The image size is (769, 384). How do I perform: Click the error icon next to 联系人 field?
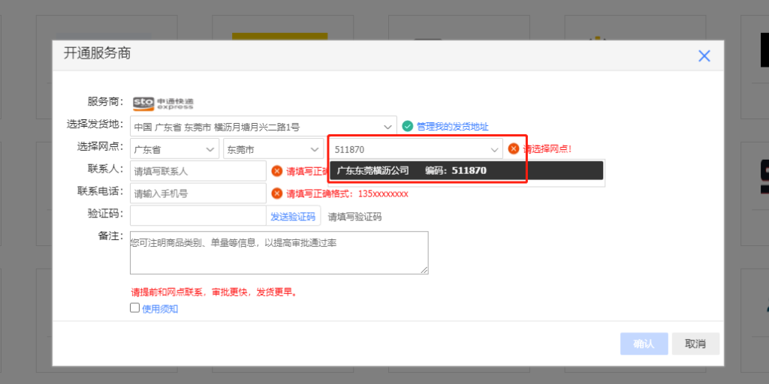(x=276, y=171)
